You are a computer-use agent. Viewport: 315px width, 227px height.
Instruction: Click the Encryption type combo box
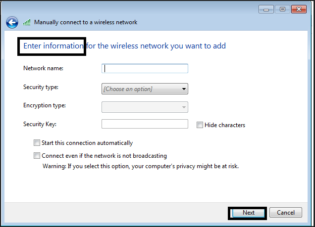(145, 107)
